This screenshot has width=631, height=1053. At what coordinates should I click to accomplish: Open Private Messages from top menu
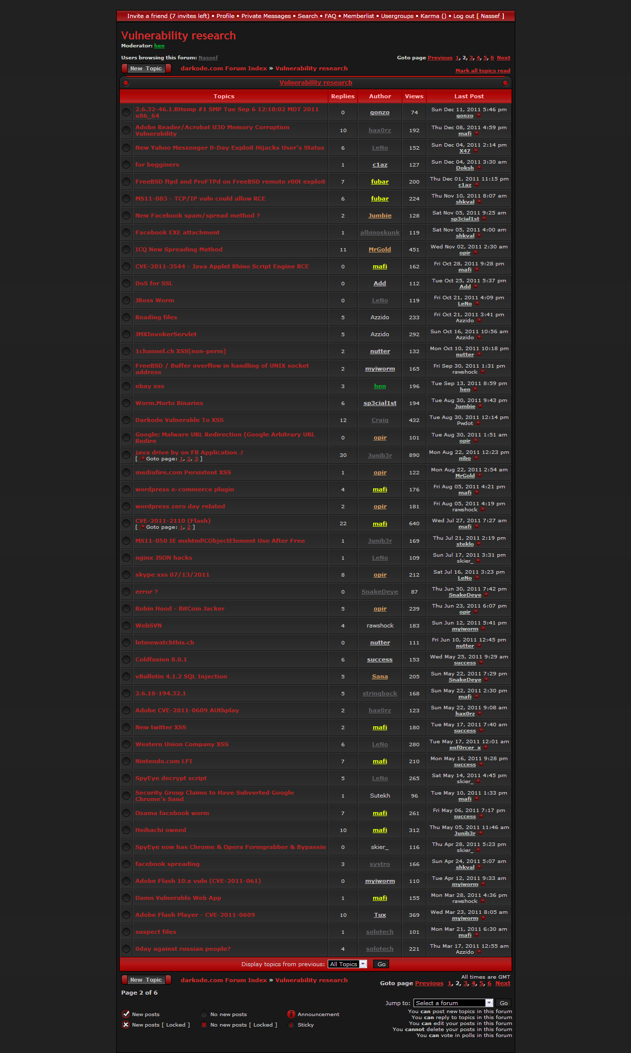(x=266, y=16)
